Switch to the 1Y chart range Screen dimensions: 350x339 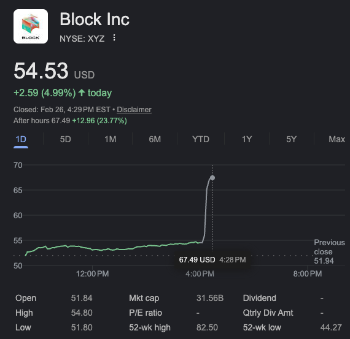click(x=247, y=139)
